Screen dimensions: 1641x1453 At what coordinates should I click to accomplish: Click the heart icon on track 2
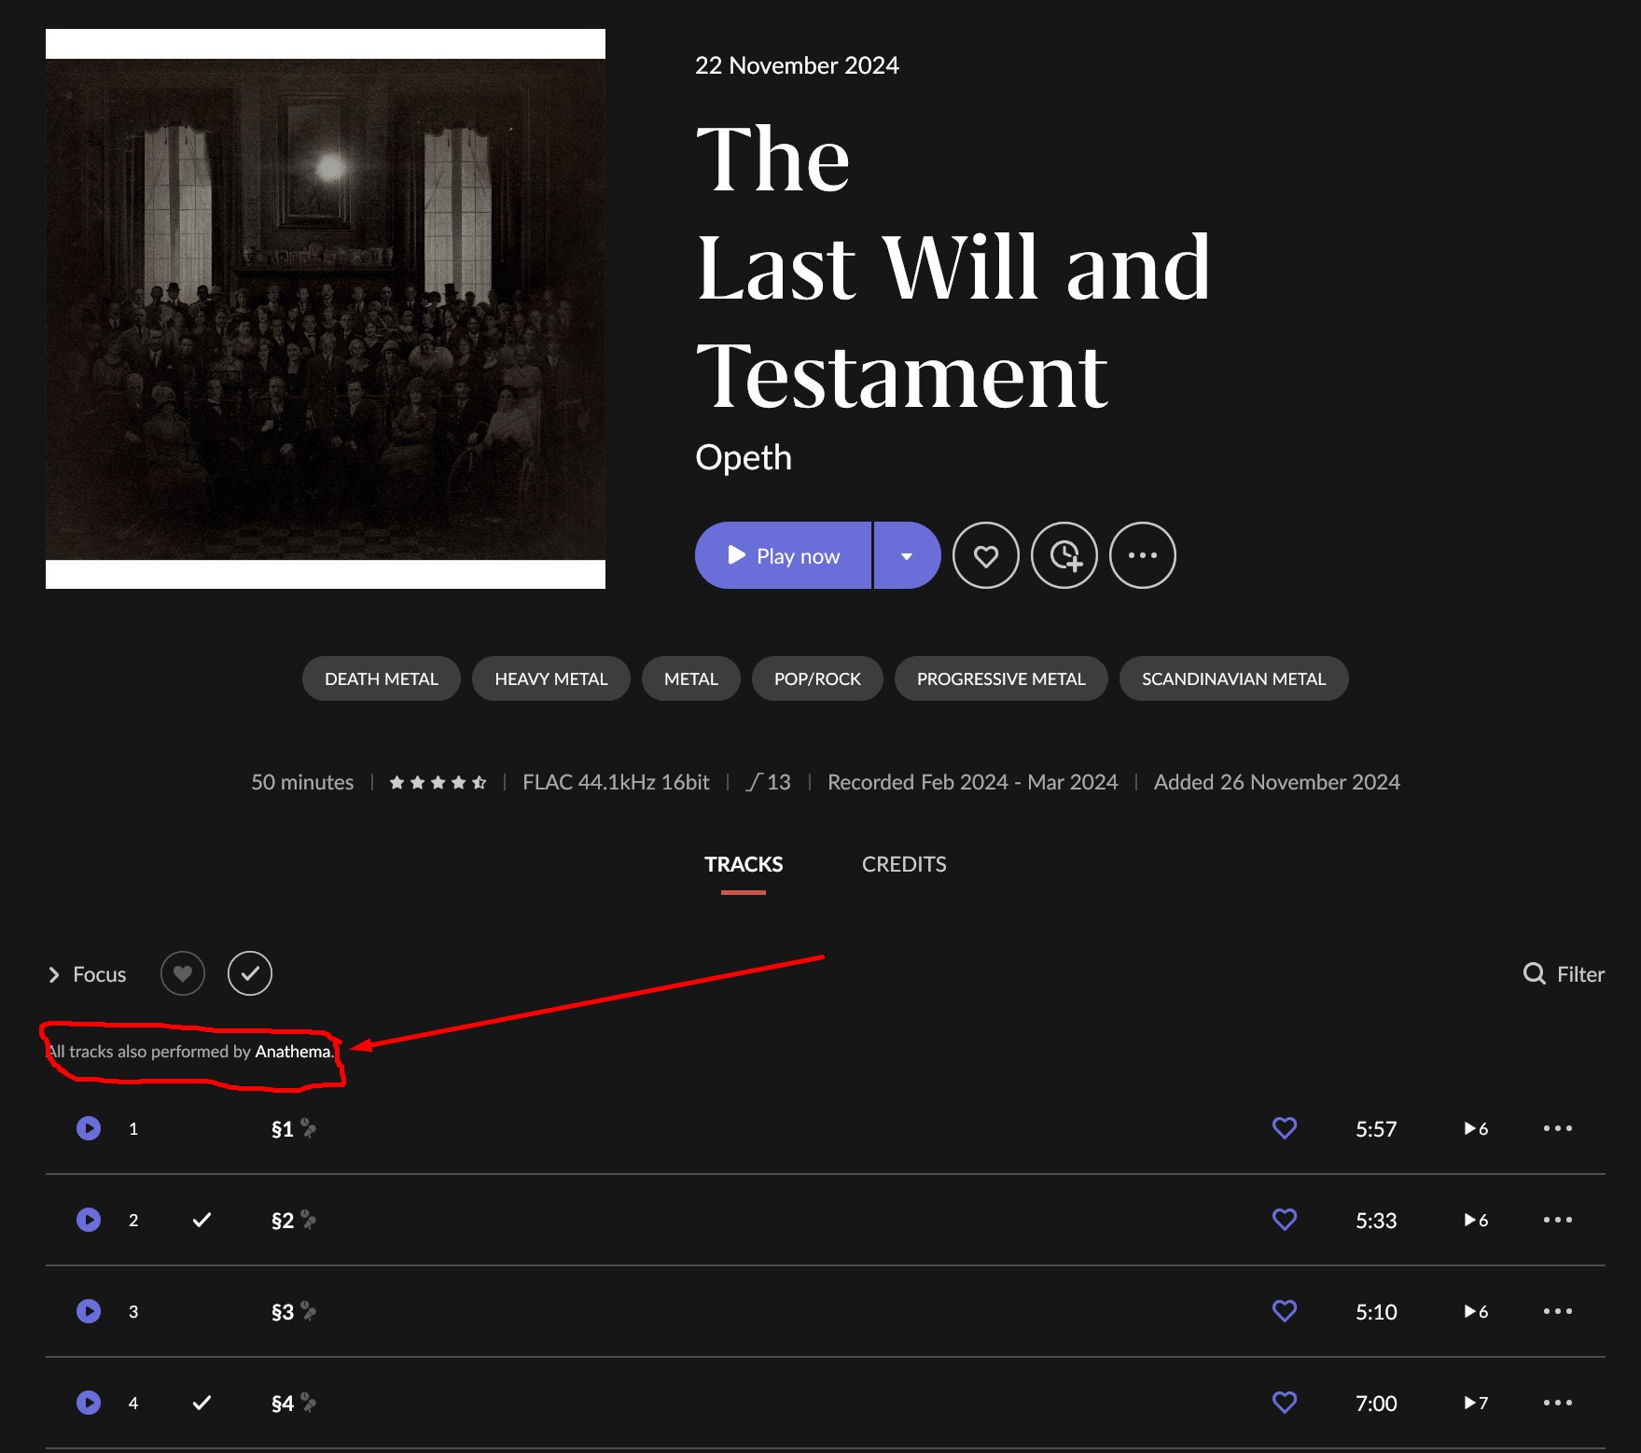tap(1285, 1220)
